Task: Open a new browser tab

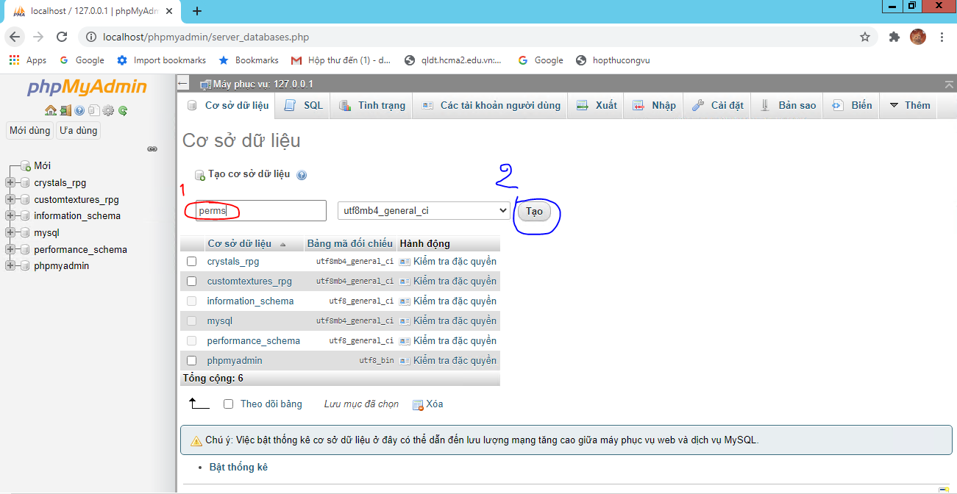Action: [x=197, y=11]
